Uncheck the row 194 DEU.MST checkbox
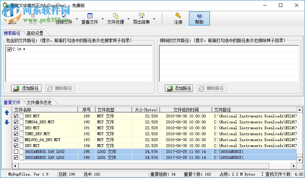Viewport: 305px width, 178px height. 16,146
